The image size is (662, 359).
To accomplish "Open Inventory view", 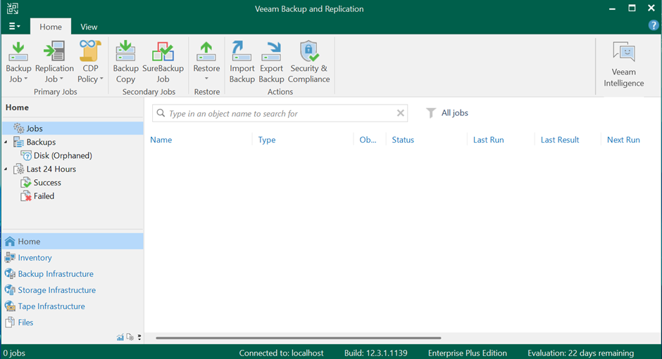I will [35, 257].
